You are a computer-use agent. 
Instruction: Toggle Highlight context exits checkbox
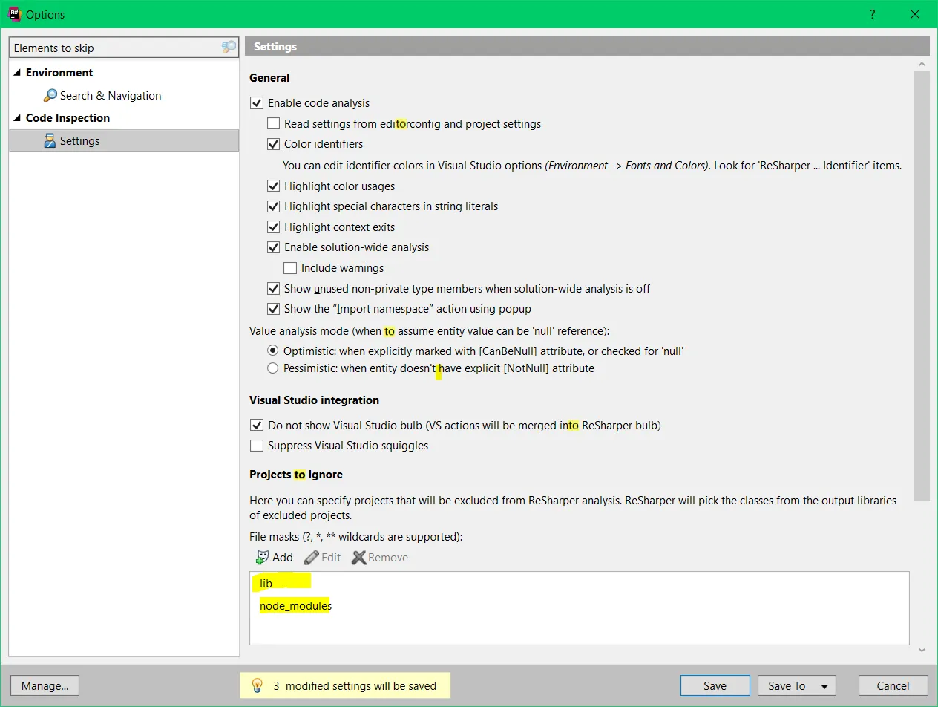[273, 227]
